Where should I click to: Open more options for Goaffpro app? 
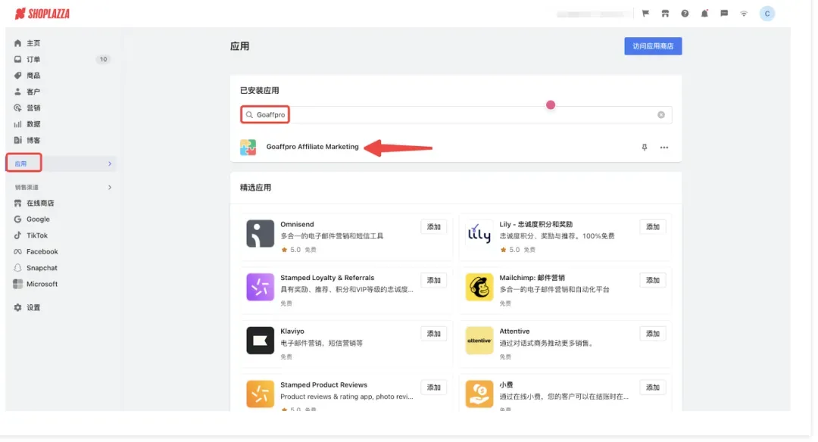pyautogui.click(x=664, y=148)
